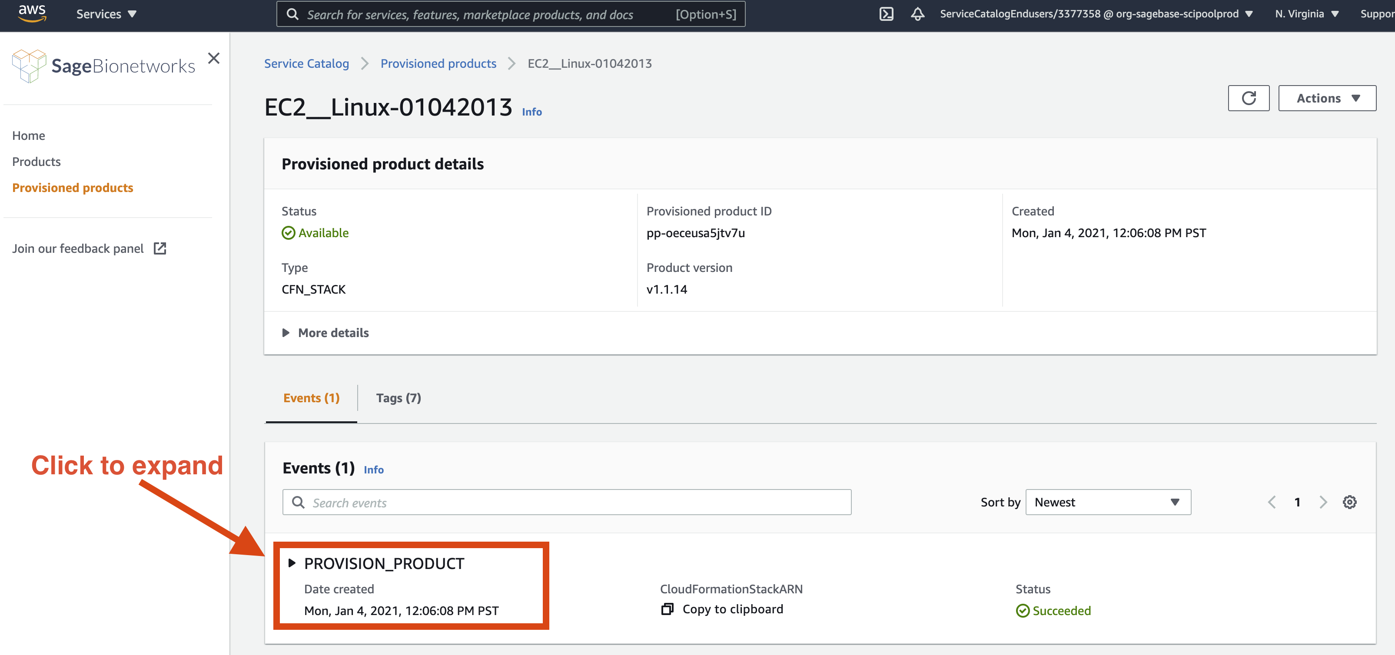
Task: Open Service Catalog breadcrumb link
Action: [x=306, y=63]
